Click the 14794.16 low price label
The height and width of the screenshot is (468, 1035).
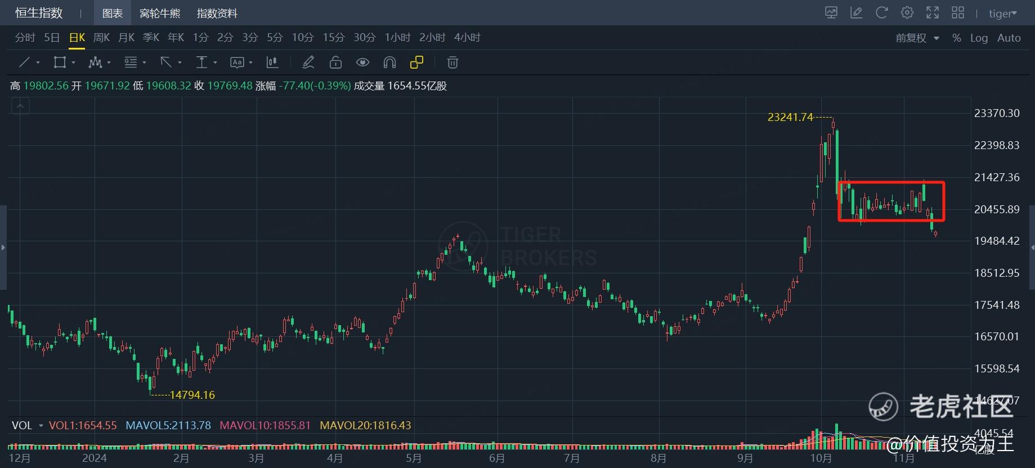(192, 395)
